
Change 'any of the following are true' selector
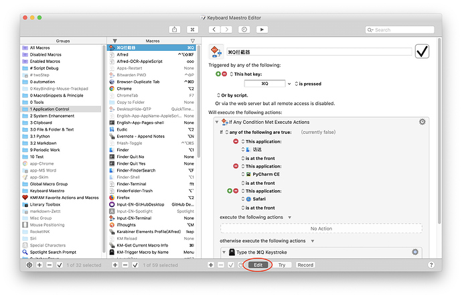click(x=227, y=133)
